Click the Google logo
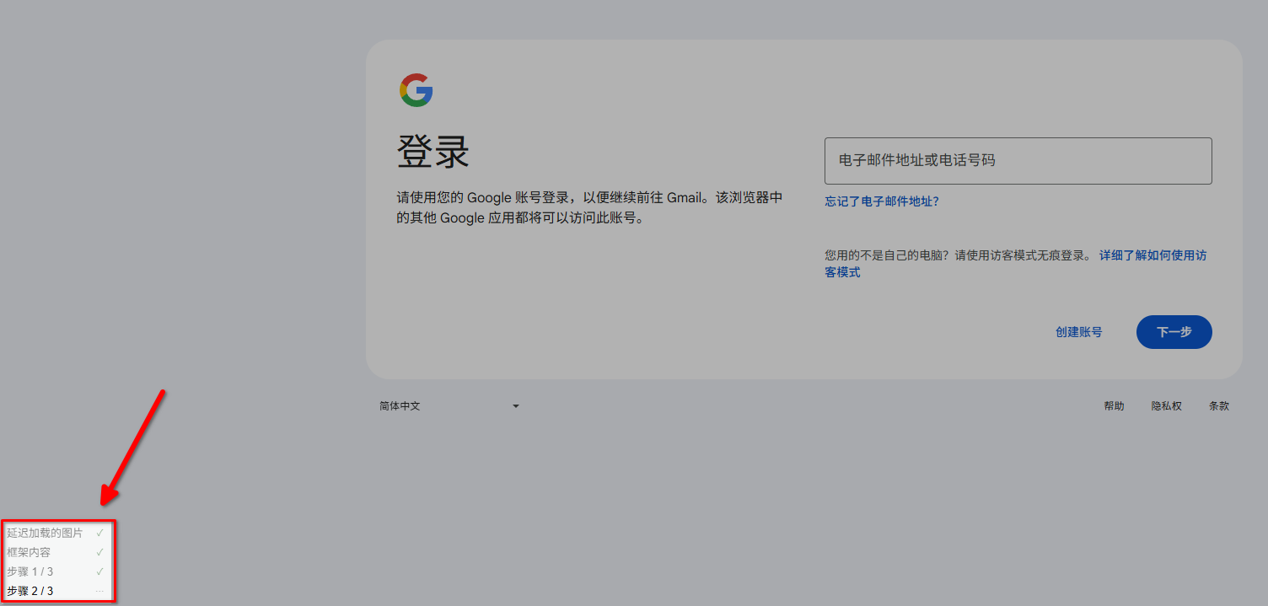Screen dimensions: 1268x606 (416, 90)
